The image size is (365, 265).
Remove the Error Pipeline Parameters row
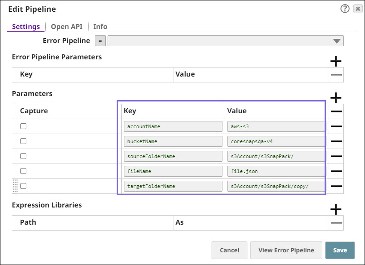click(336, 75)
